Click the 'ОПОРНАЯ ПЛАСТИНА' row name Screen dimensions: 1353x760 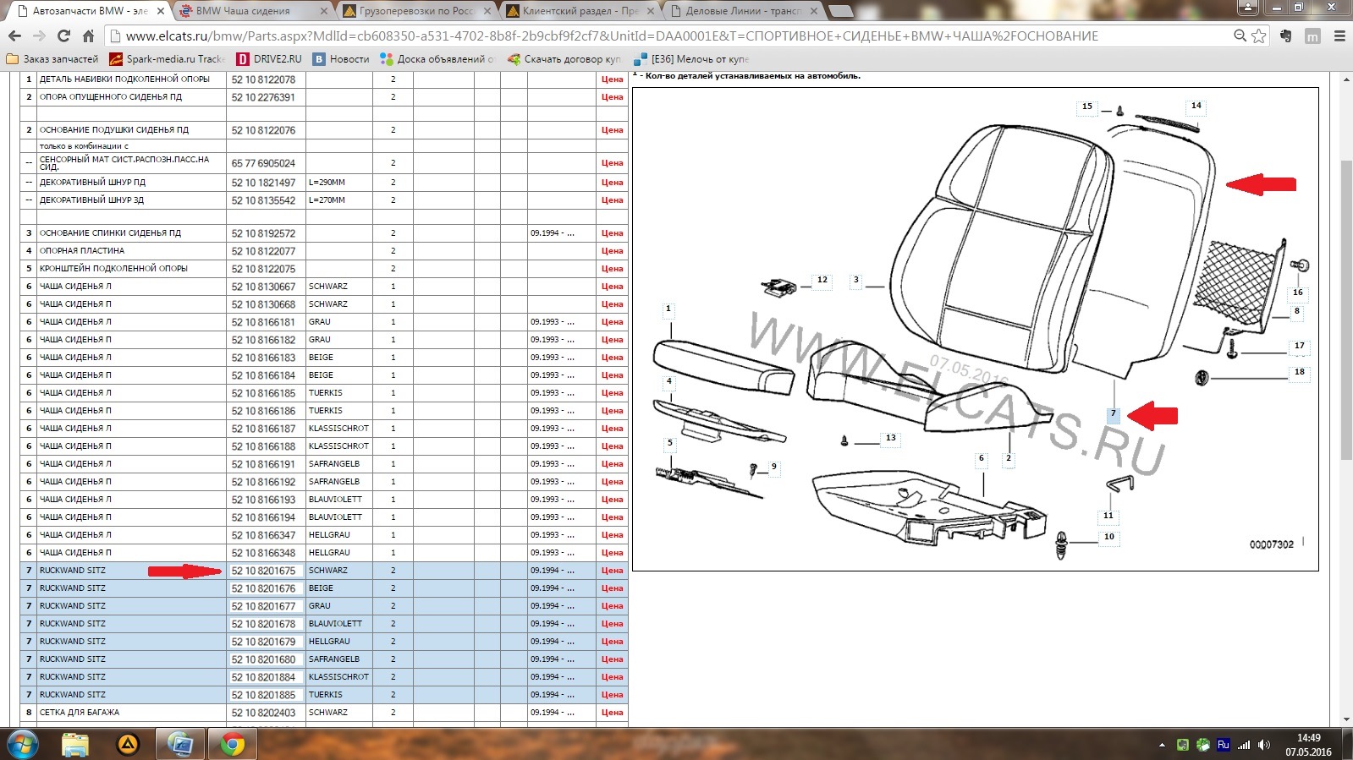82,251
